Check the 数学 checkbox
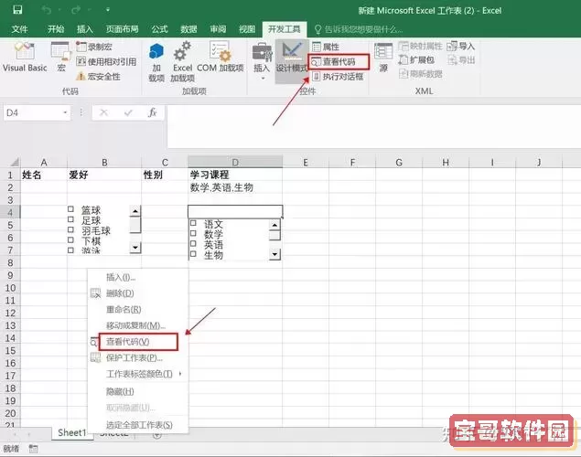 193,233
